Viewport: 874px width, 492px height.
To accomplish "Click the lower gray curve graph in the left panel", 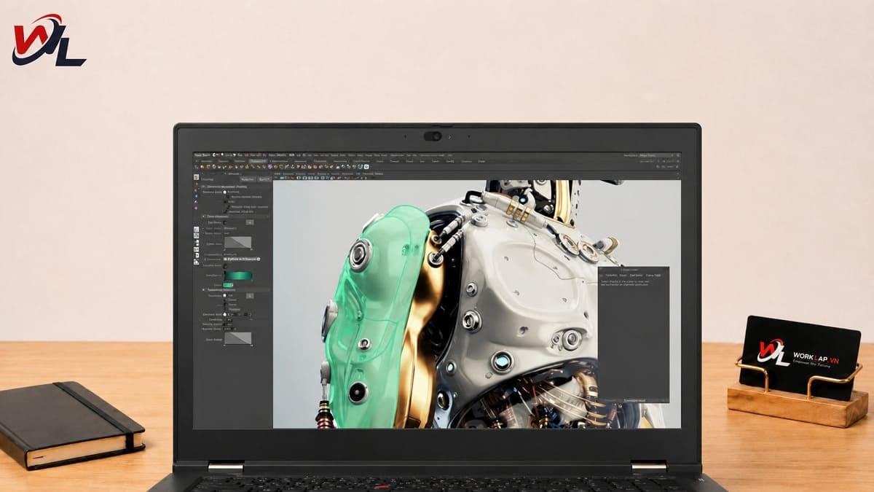I will click(x=238, y=338).
